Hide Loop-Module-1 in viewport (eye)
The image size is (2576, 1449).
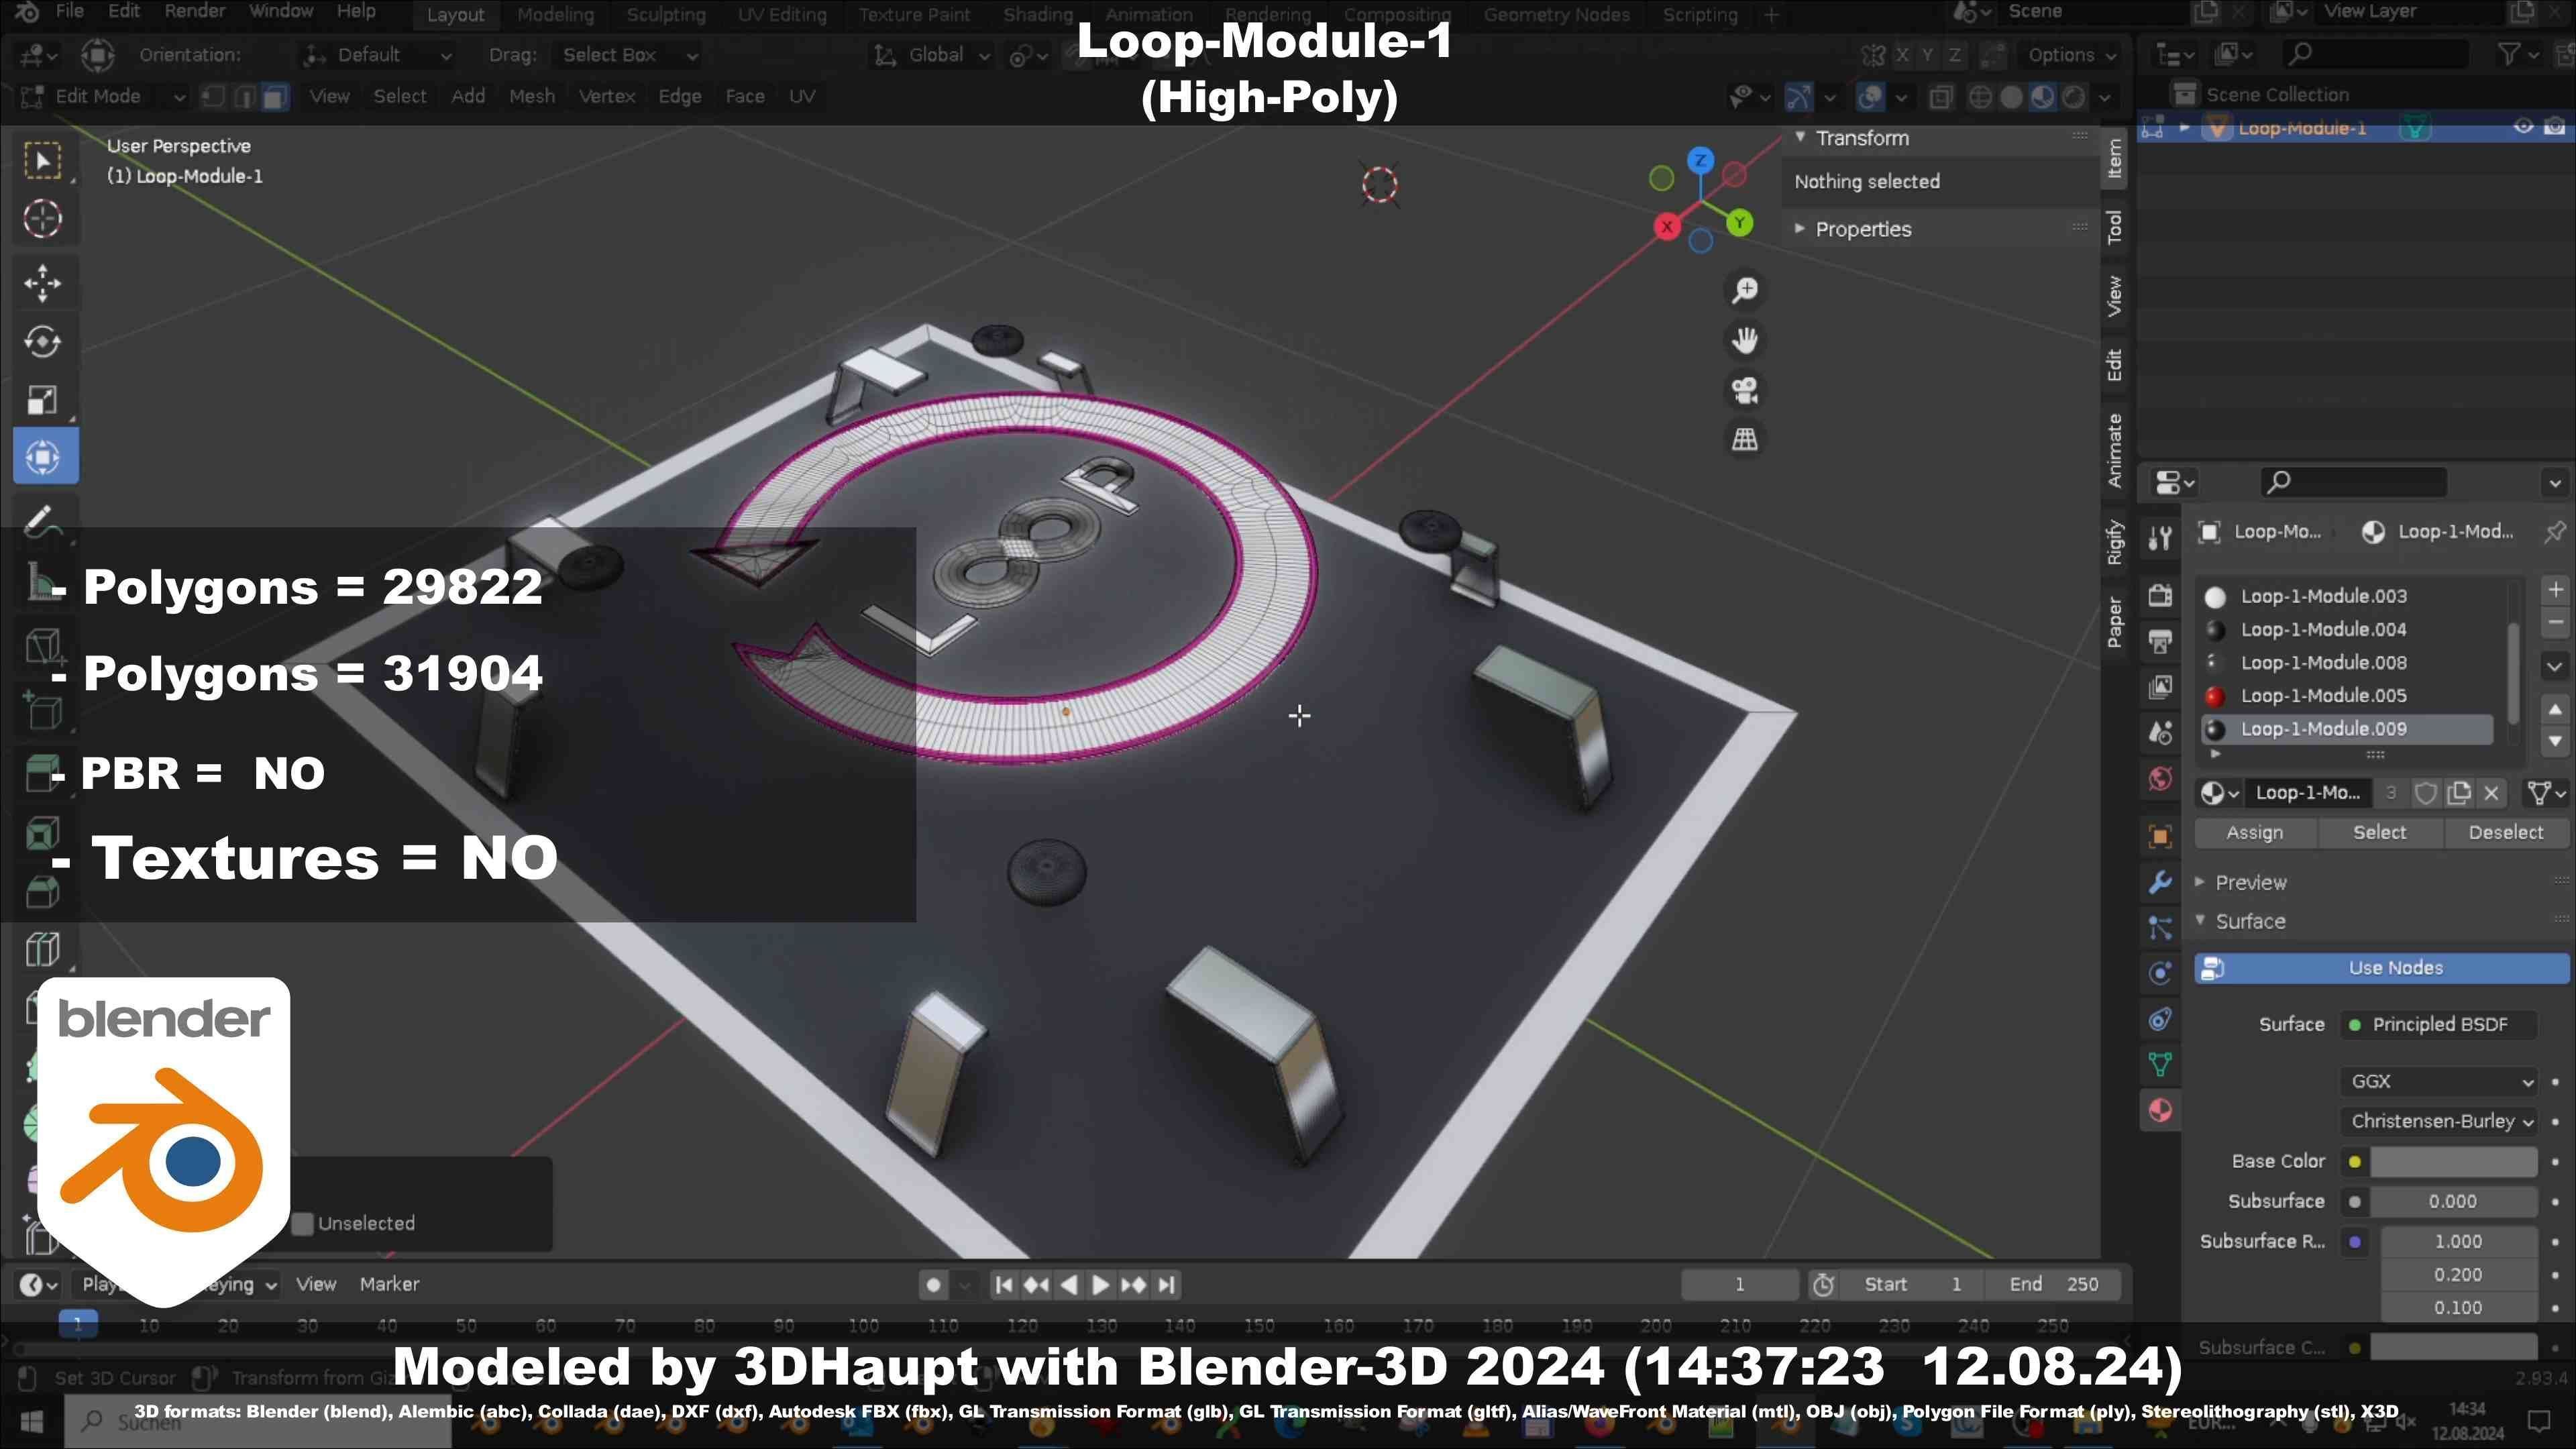point(2523,127)
